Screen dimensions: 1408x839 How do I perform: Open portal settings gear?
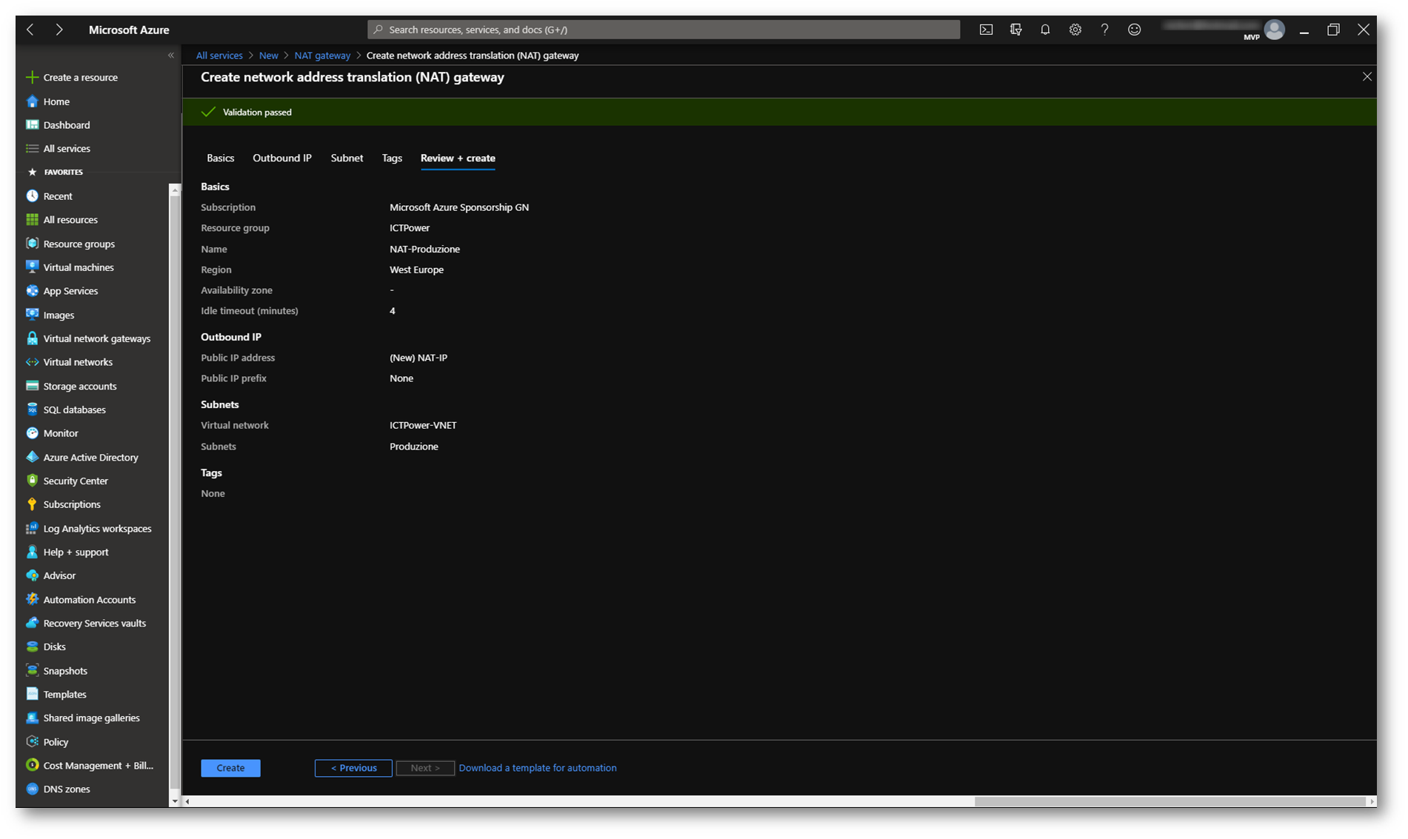click(1075, 30)
